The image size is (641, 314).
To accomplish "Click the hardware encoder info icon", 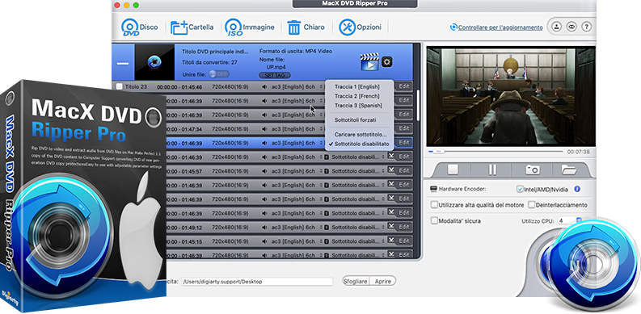I will tap(577, 189).
